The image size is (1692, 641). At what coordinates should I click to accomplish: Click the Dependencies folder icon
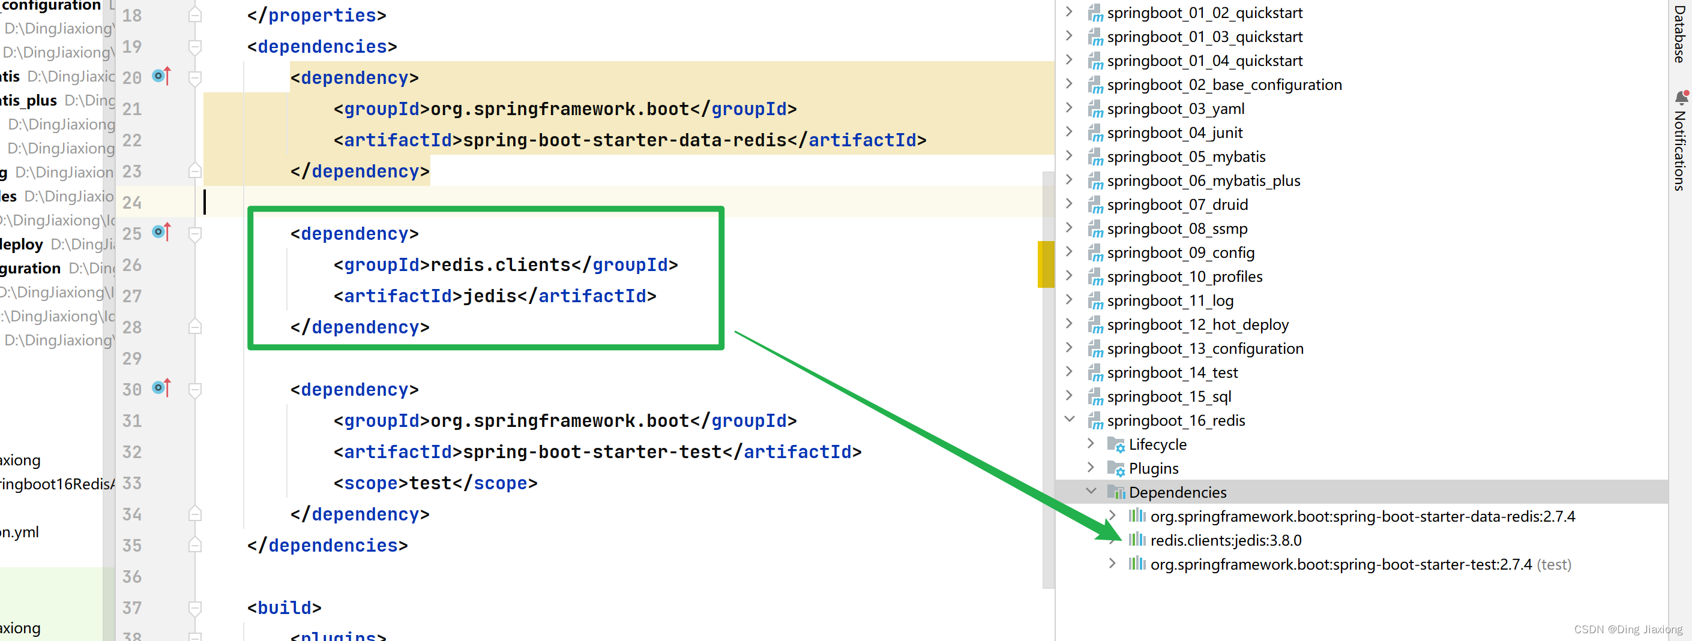[1116, 492]
